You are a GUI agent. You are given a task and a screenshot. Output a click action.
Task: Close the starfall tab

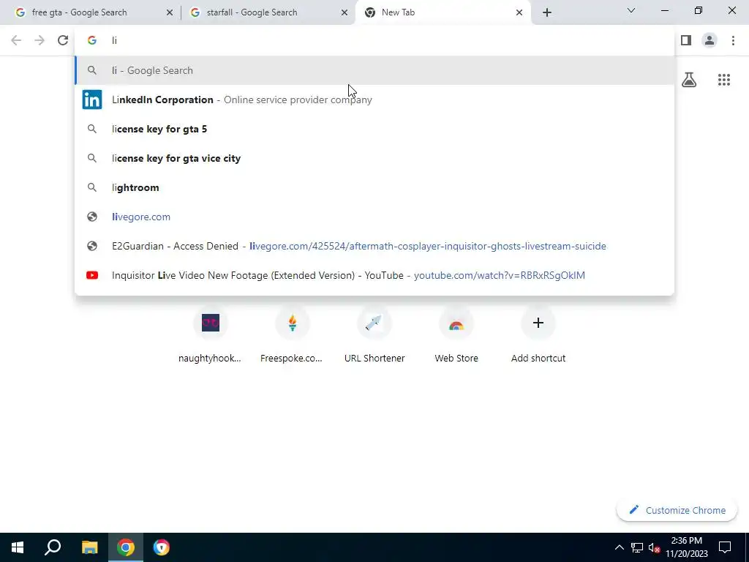(x=345, y=12)
